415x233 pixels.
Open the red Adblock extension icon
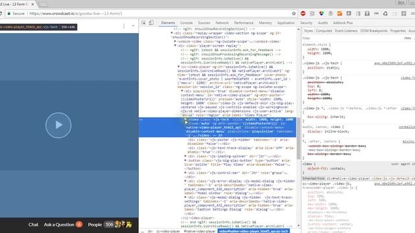(x=303, y=14)
